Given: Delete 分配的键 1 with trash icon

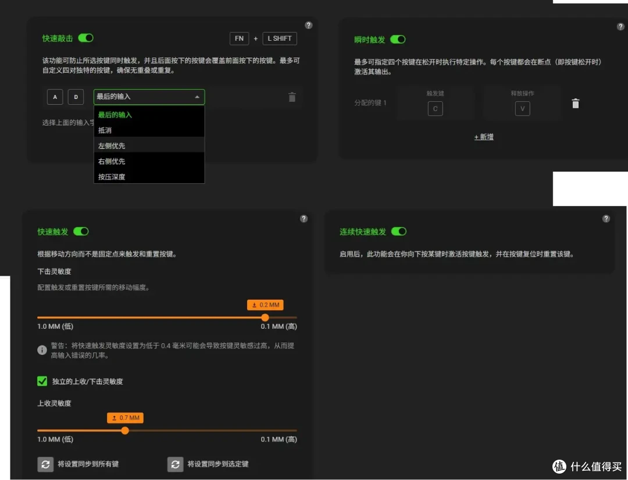Looking at the screenshot, I should tap(575, 104).
